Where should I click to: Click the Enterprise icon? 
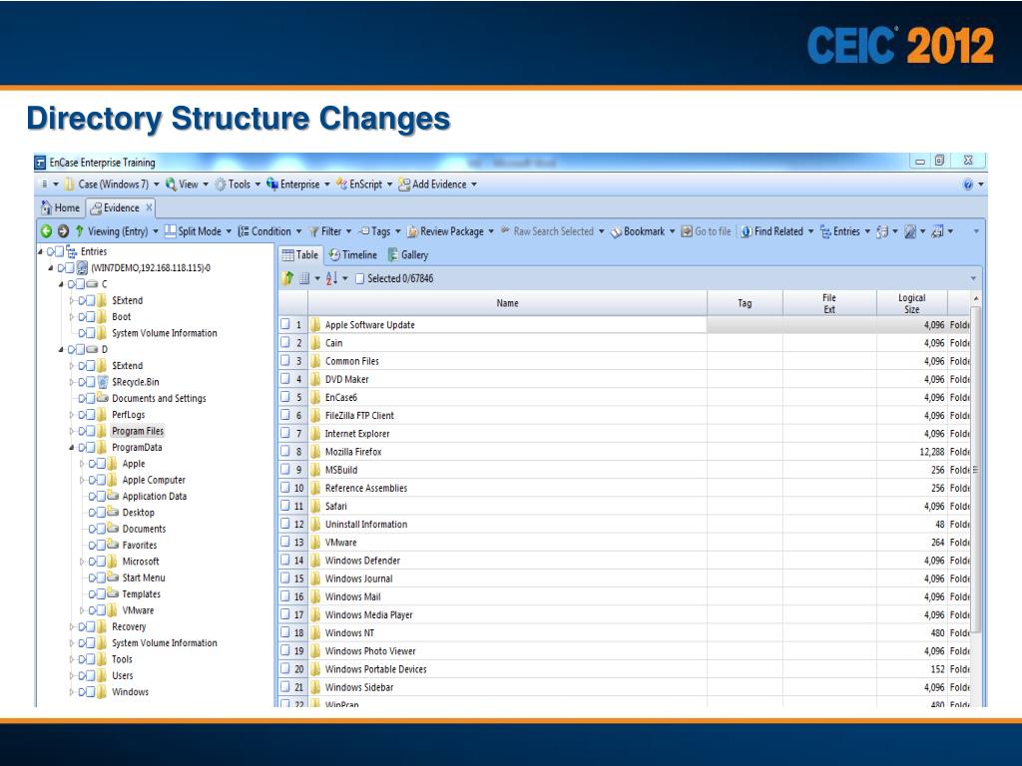(272, 185)
